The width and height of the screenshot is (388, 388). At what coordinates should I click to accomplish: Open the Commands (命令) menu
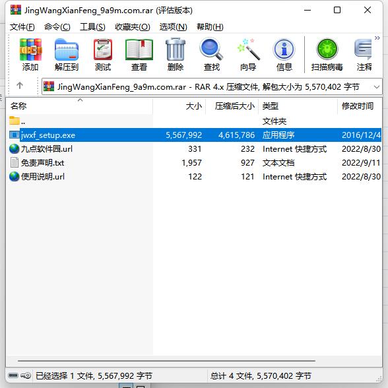pos(57,26)
